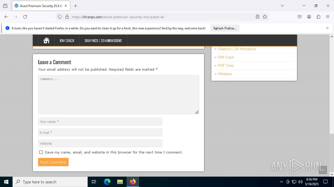The height and width of the screenshot is (187, 334).
Task: Check save my name, email checkbox
Action: click(41, 152)
